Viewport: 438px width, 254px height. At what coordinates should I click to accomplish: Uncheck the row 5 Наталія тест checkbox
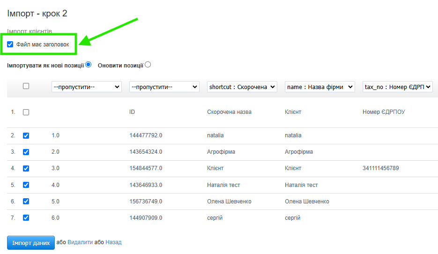[26, 185]
